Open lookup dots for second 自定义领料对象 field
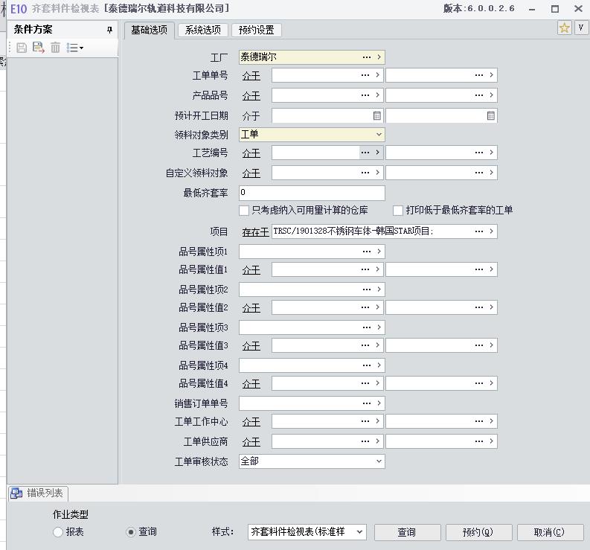The width and height of the screenshot is (590, 550). click(x=479, y=173)
